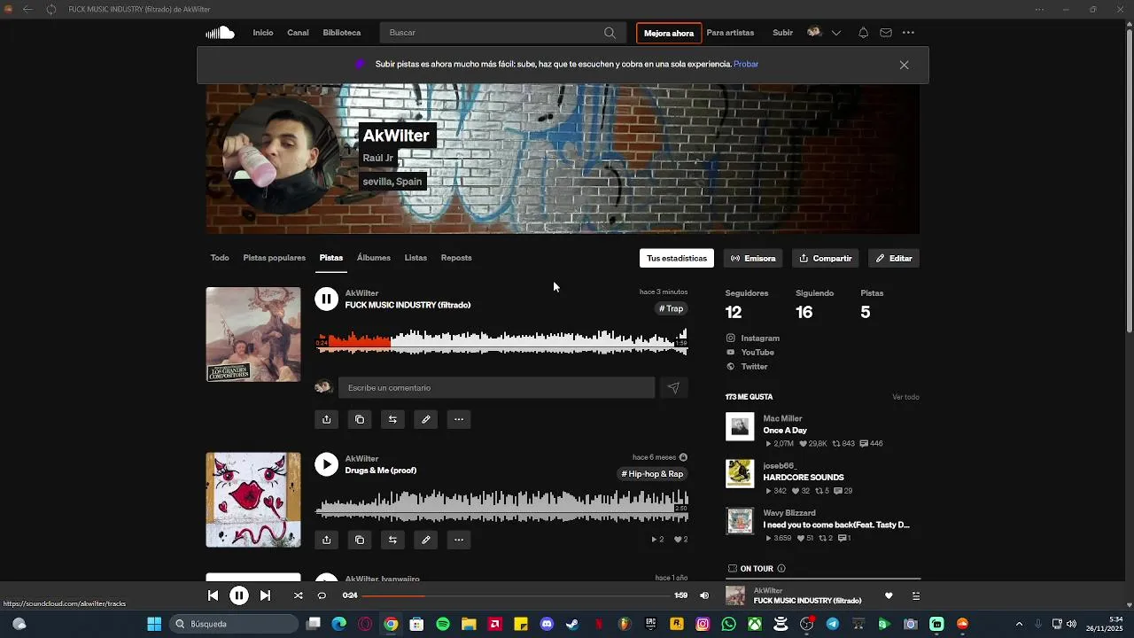Image resolution: width=1134 pixels, height=638 pixels.
Task: Open the Álbumes tab
Action: (374, 258)
